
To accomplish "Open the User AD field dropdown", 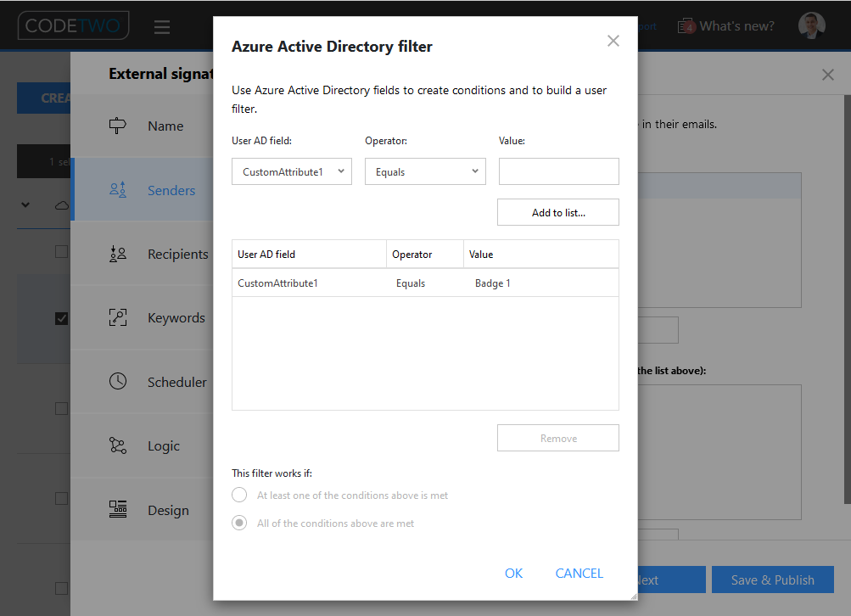I will point(292,171).
